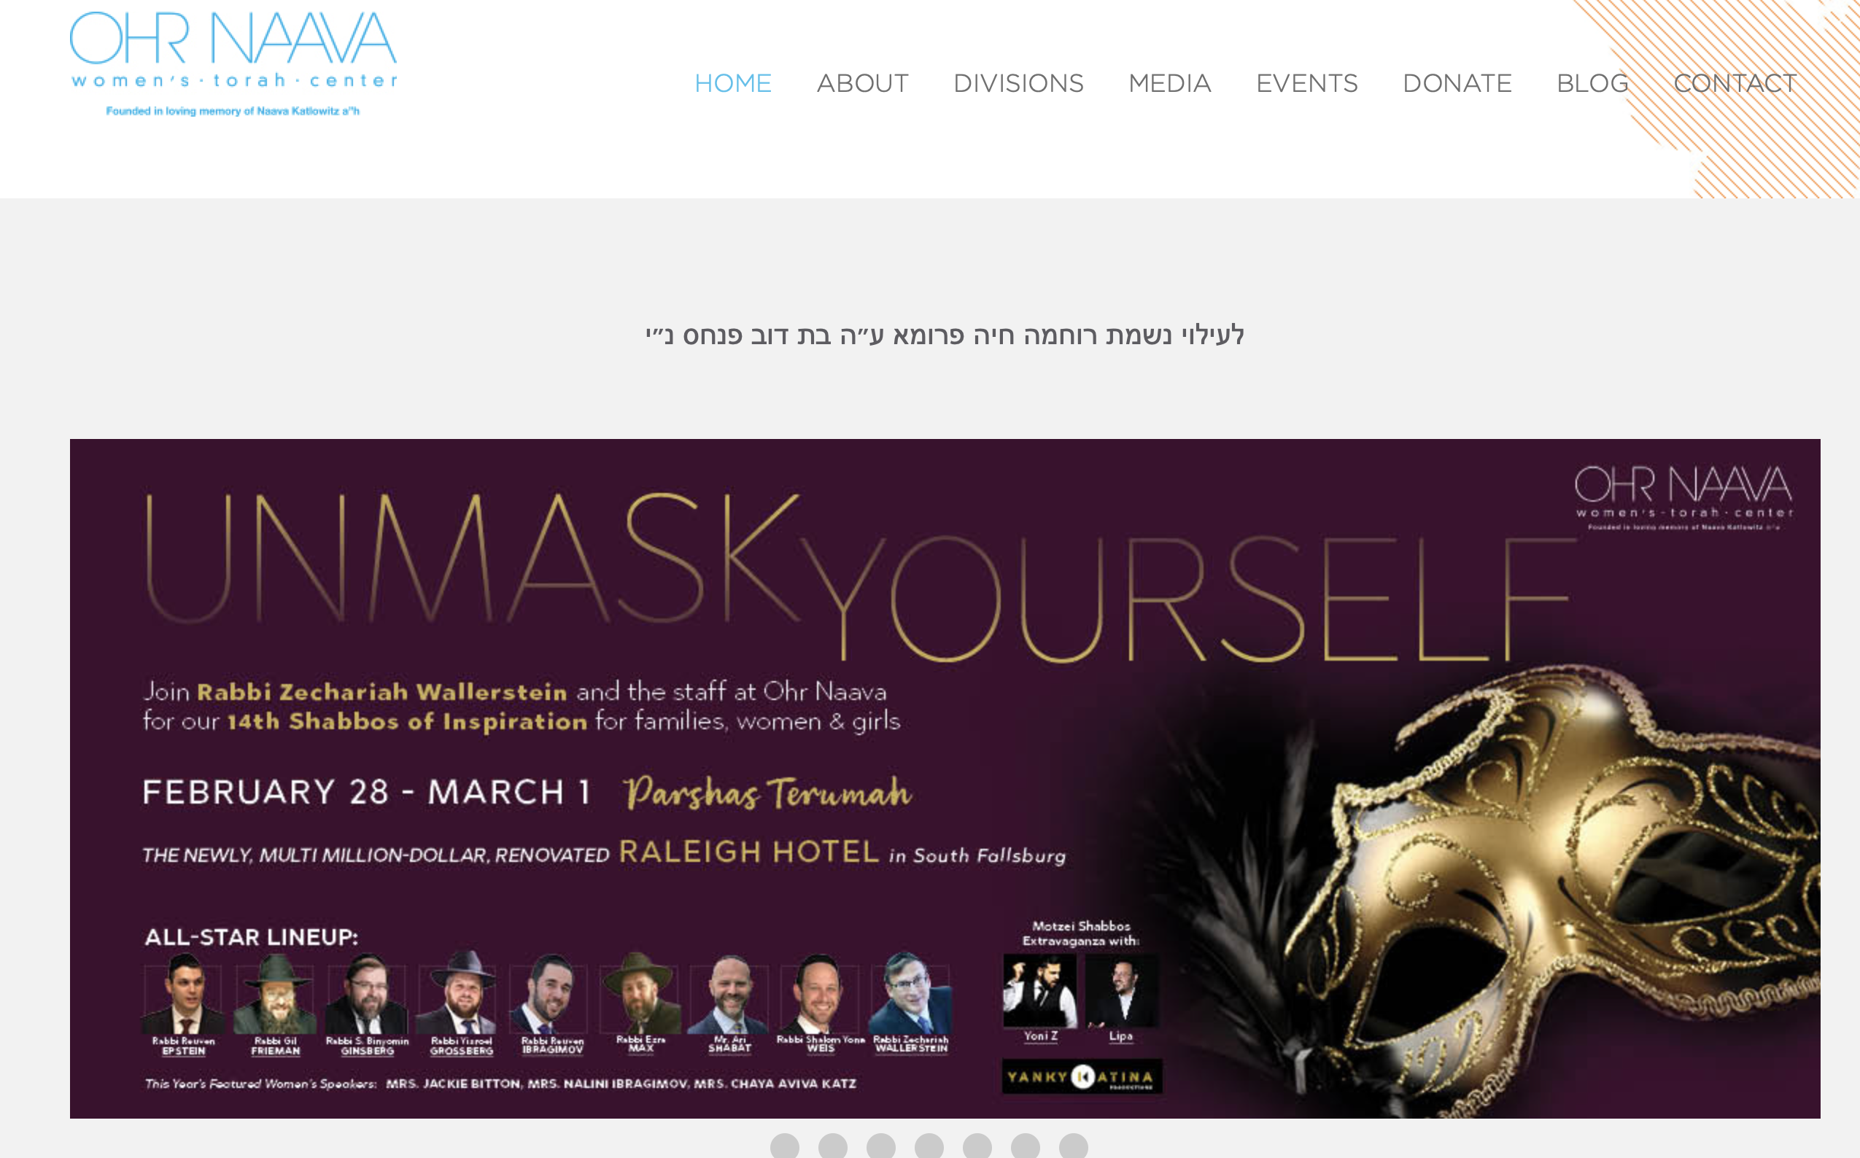
Task: Select the third slider pagination dot
Action: click(881, 1146)
